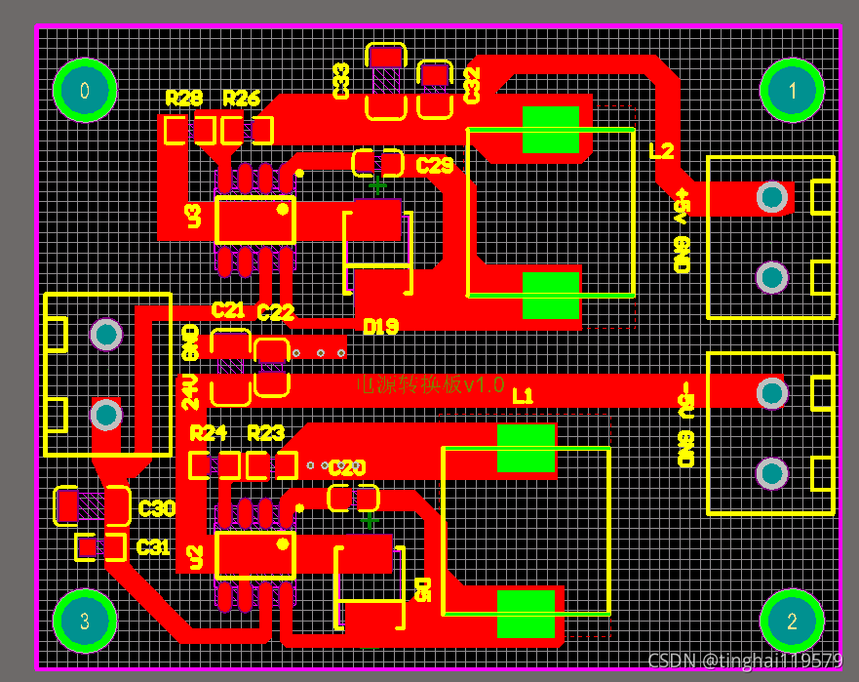Click the R23 designator label

[266, 433]
